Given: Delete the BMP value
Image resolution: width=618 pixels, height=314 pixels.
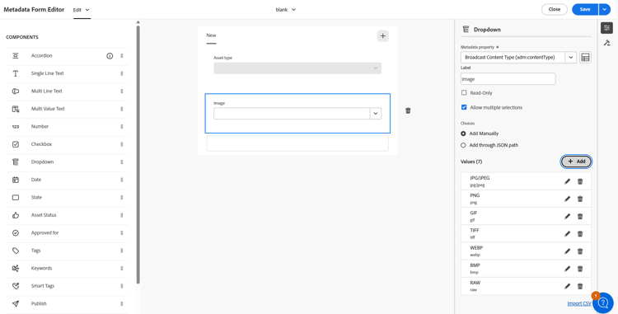Looking at the screenshot, I should pos(580,269).
